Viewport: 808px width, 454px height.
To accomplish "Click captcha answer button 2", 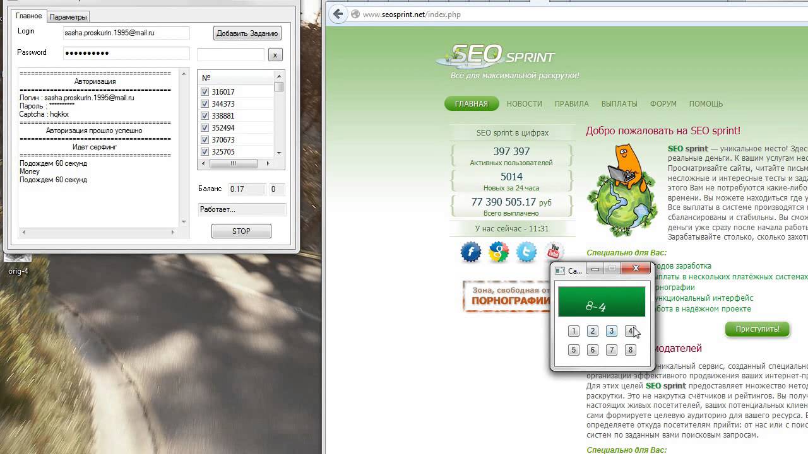I will point(592,331).
